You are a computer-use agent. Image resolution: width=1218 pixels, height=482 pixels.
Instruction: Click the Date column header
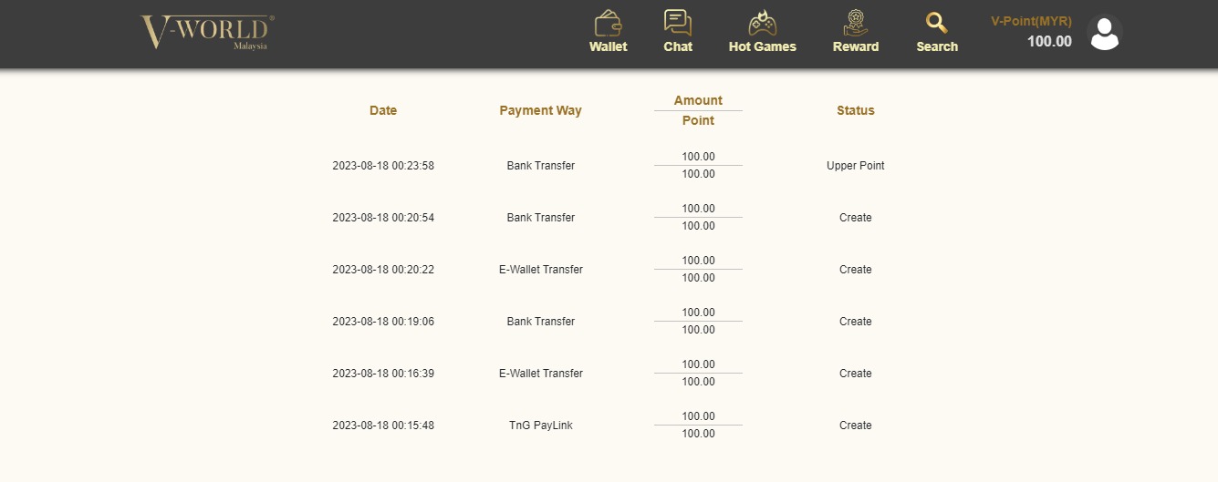(383, 110)
